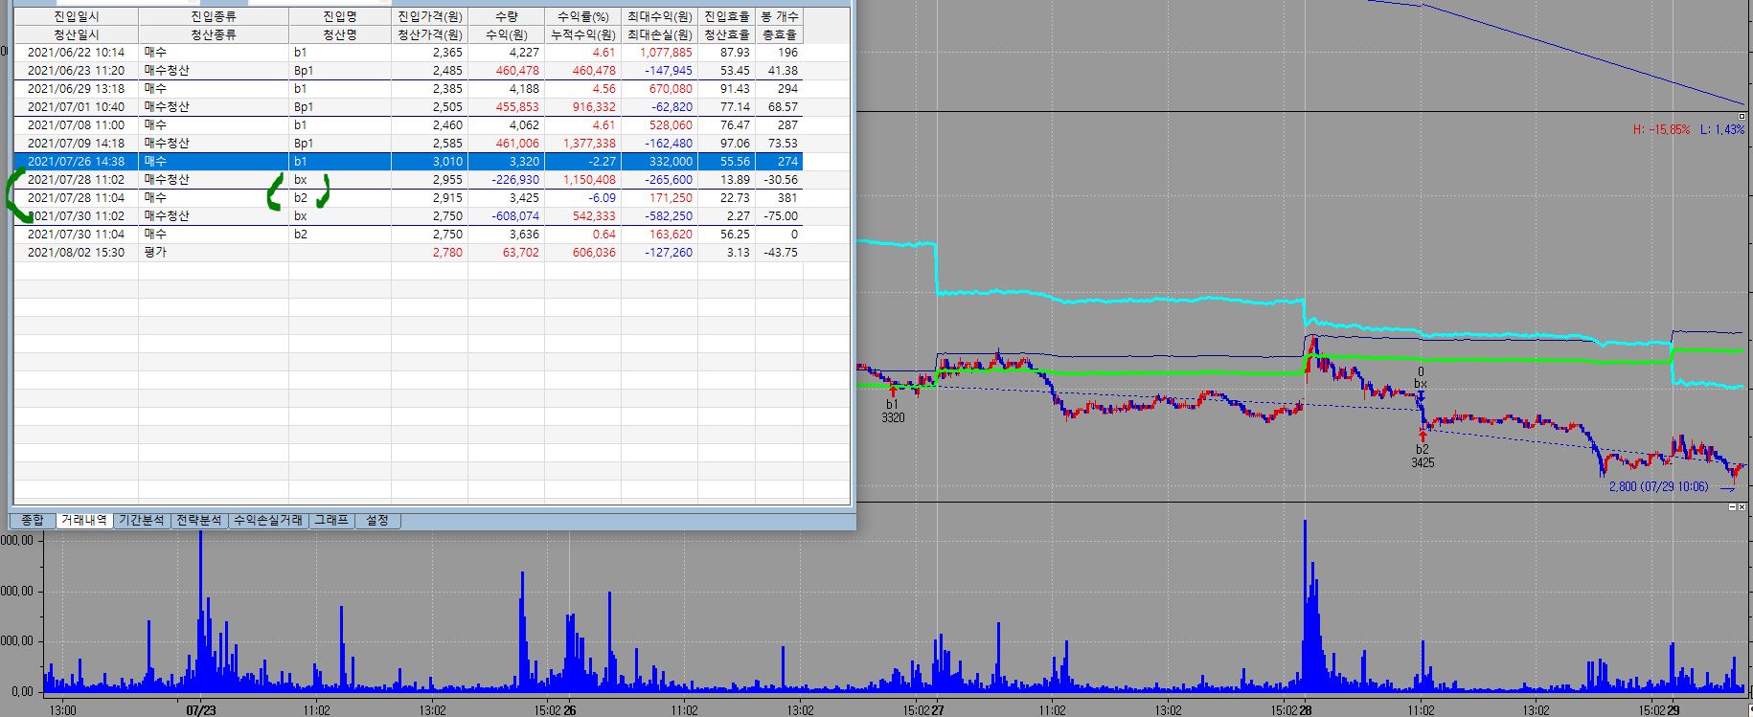This screenshot has width=1753, height=717.
Task: Click the b2 buy arrow marker on chart
Action: tap(1423, 436)
